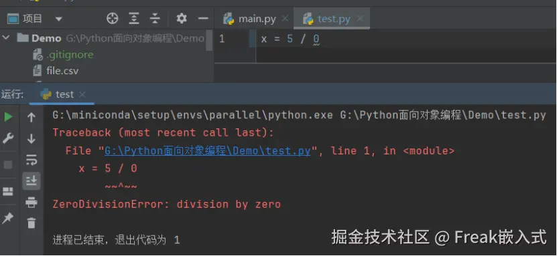This screenshot has width=557, height=256.
Task: Click the project tree scrollbar
Action: [x=209, y=41]
